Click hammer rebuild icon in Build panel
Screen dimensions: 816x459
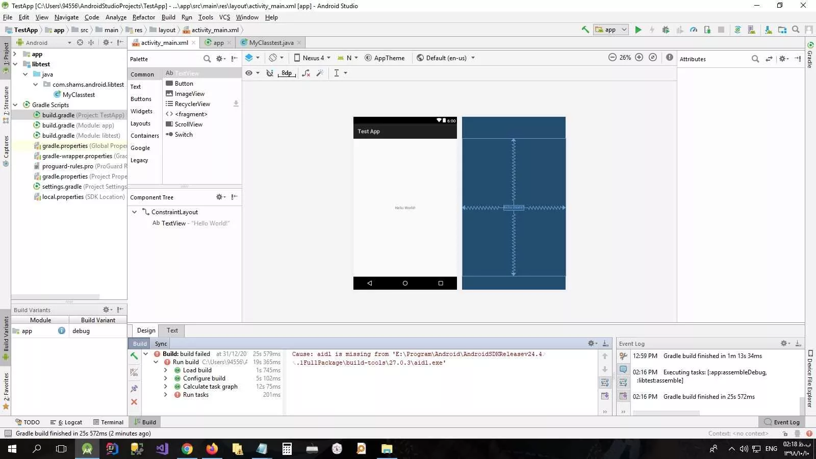pos(134,356)
